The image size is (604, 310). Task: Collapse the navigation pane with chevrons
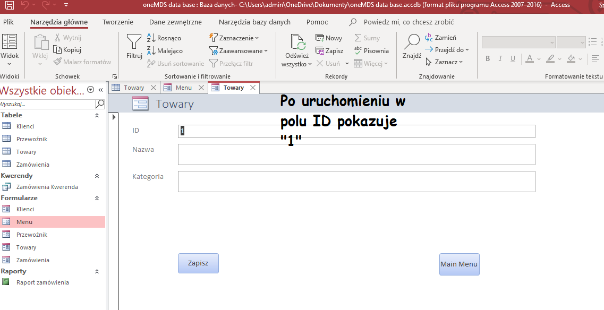[100, 90]
